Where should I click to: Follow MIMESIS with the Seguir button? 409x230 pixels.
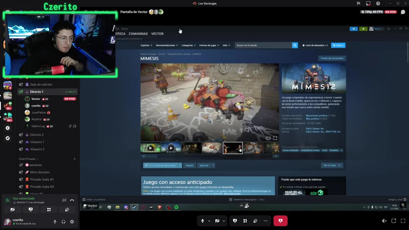click(x=189, y=165)
